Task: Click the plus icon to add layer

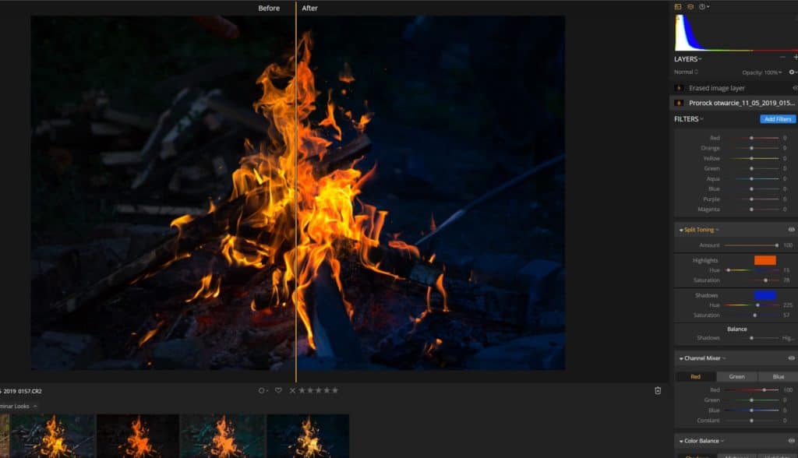Action: [795, 58]
